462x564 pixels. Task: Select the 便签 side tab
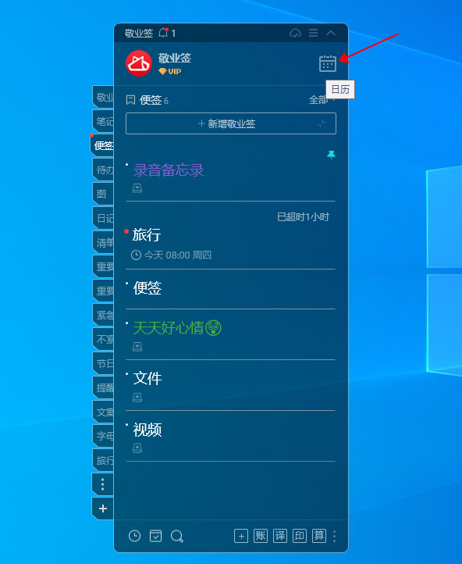pyautogui.click(x=102, y=145)
